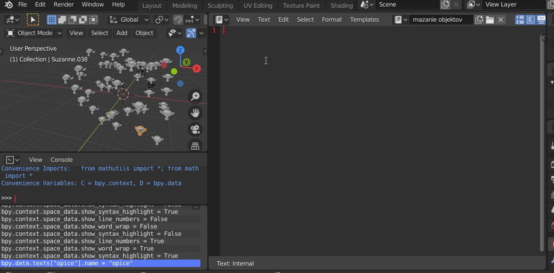Unlink the 'mazanie objektov' text with X icon

[x=500, y=19]
